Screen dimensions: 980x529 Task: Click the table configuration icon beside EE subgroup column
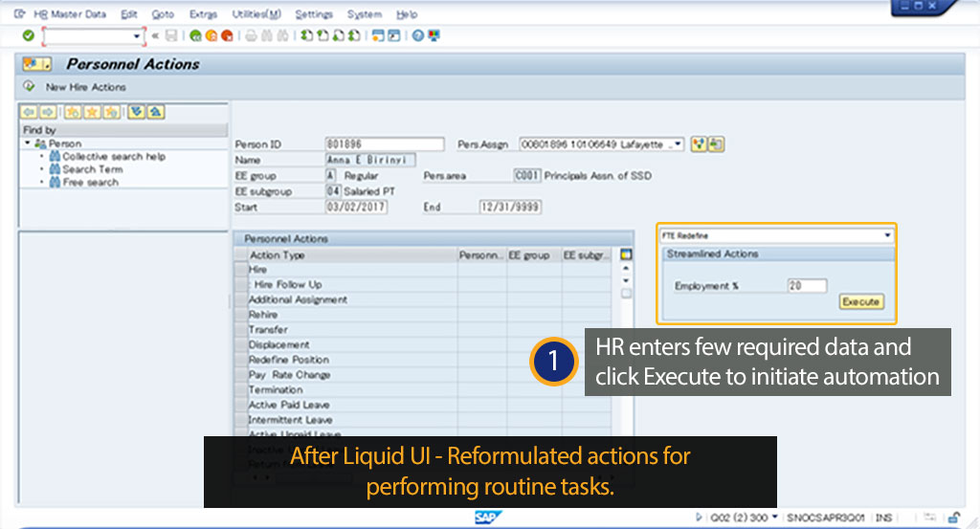point(626,255)
